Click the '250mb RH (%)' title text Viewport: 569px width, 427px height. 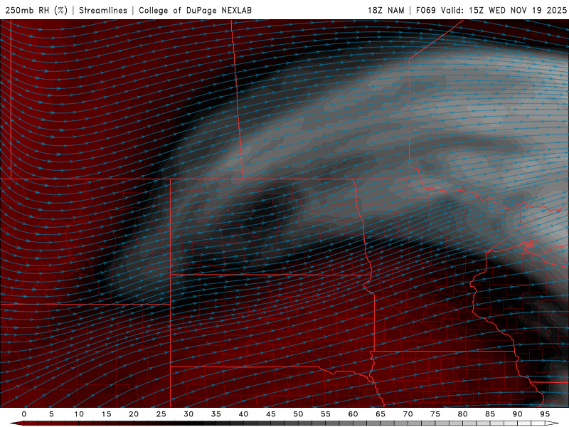36,10
